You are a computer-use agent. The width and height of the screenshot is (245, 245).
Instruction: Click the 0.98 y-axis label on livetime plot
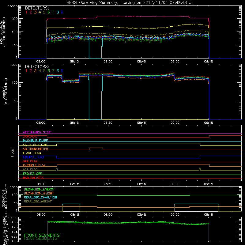[x=14, y=222]
